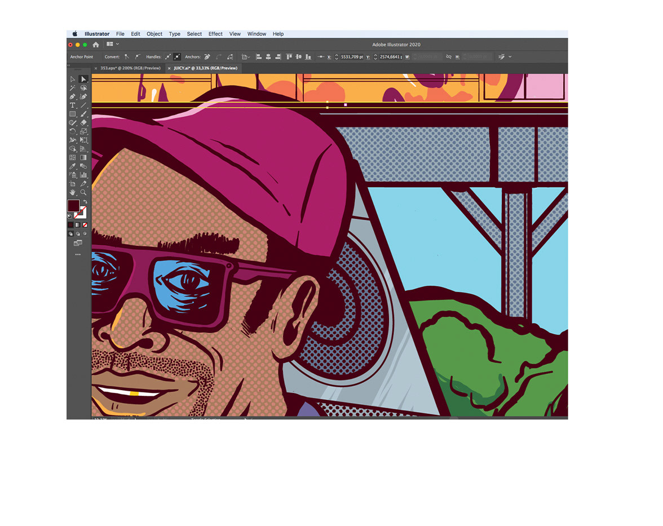
Task: Select the Rotate tool
Action: point(72,131)
